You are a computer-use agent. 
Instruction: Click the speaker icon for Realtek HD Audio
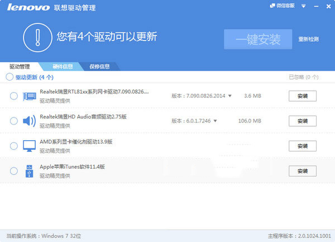29,121
